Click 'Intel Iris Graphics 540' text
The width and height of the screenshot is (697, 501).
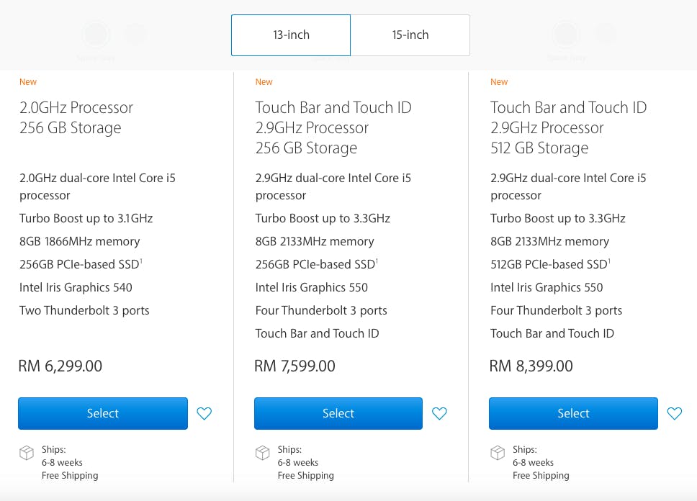click(76, 288)
